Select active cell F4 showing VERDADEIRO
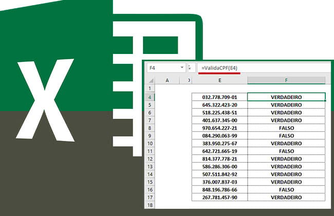 coord(286,97)
